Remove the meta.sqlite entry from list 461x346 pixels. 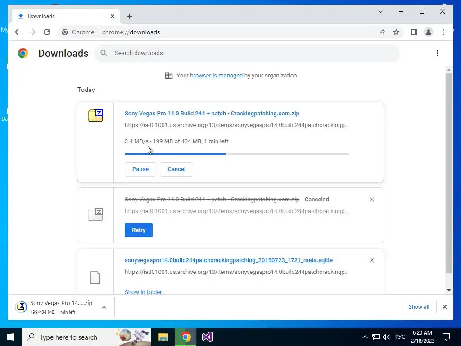pyautogui.click(x=371, y=261)
